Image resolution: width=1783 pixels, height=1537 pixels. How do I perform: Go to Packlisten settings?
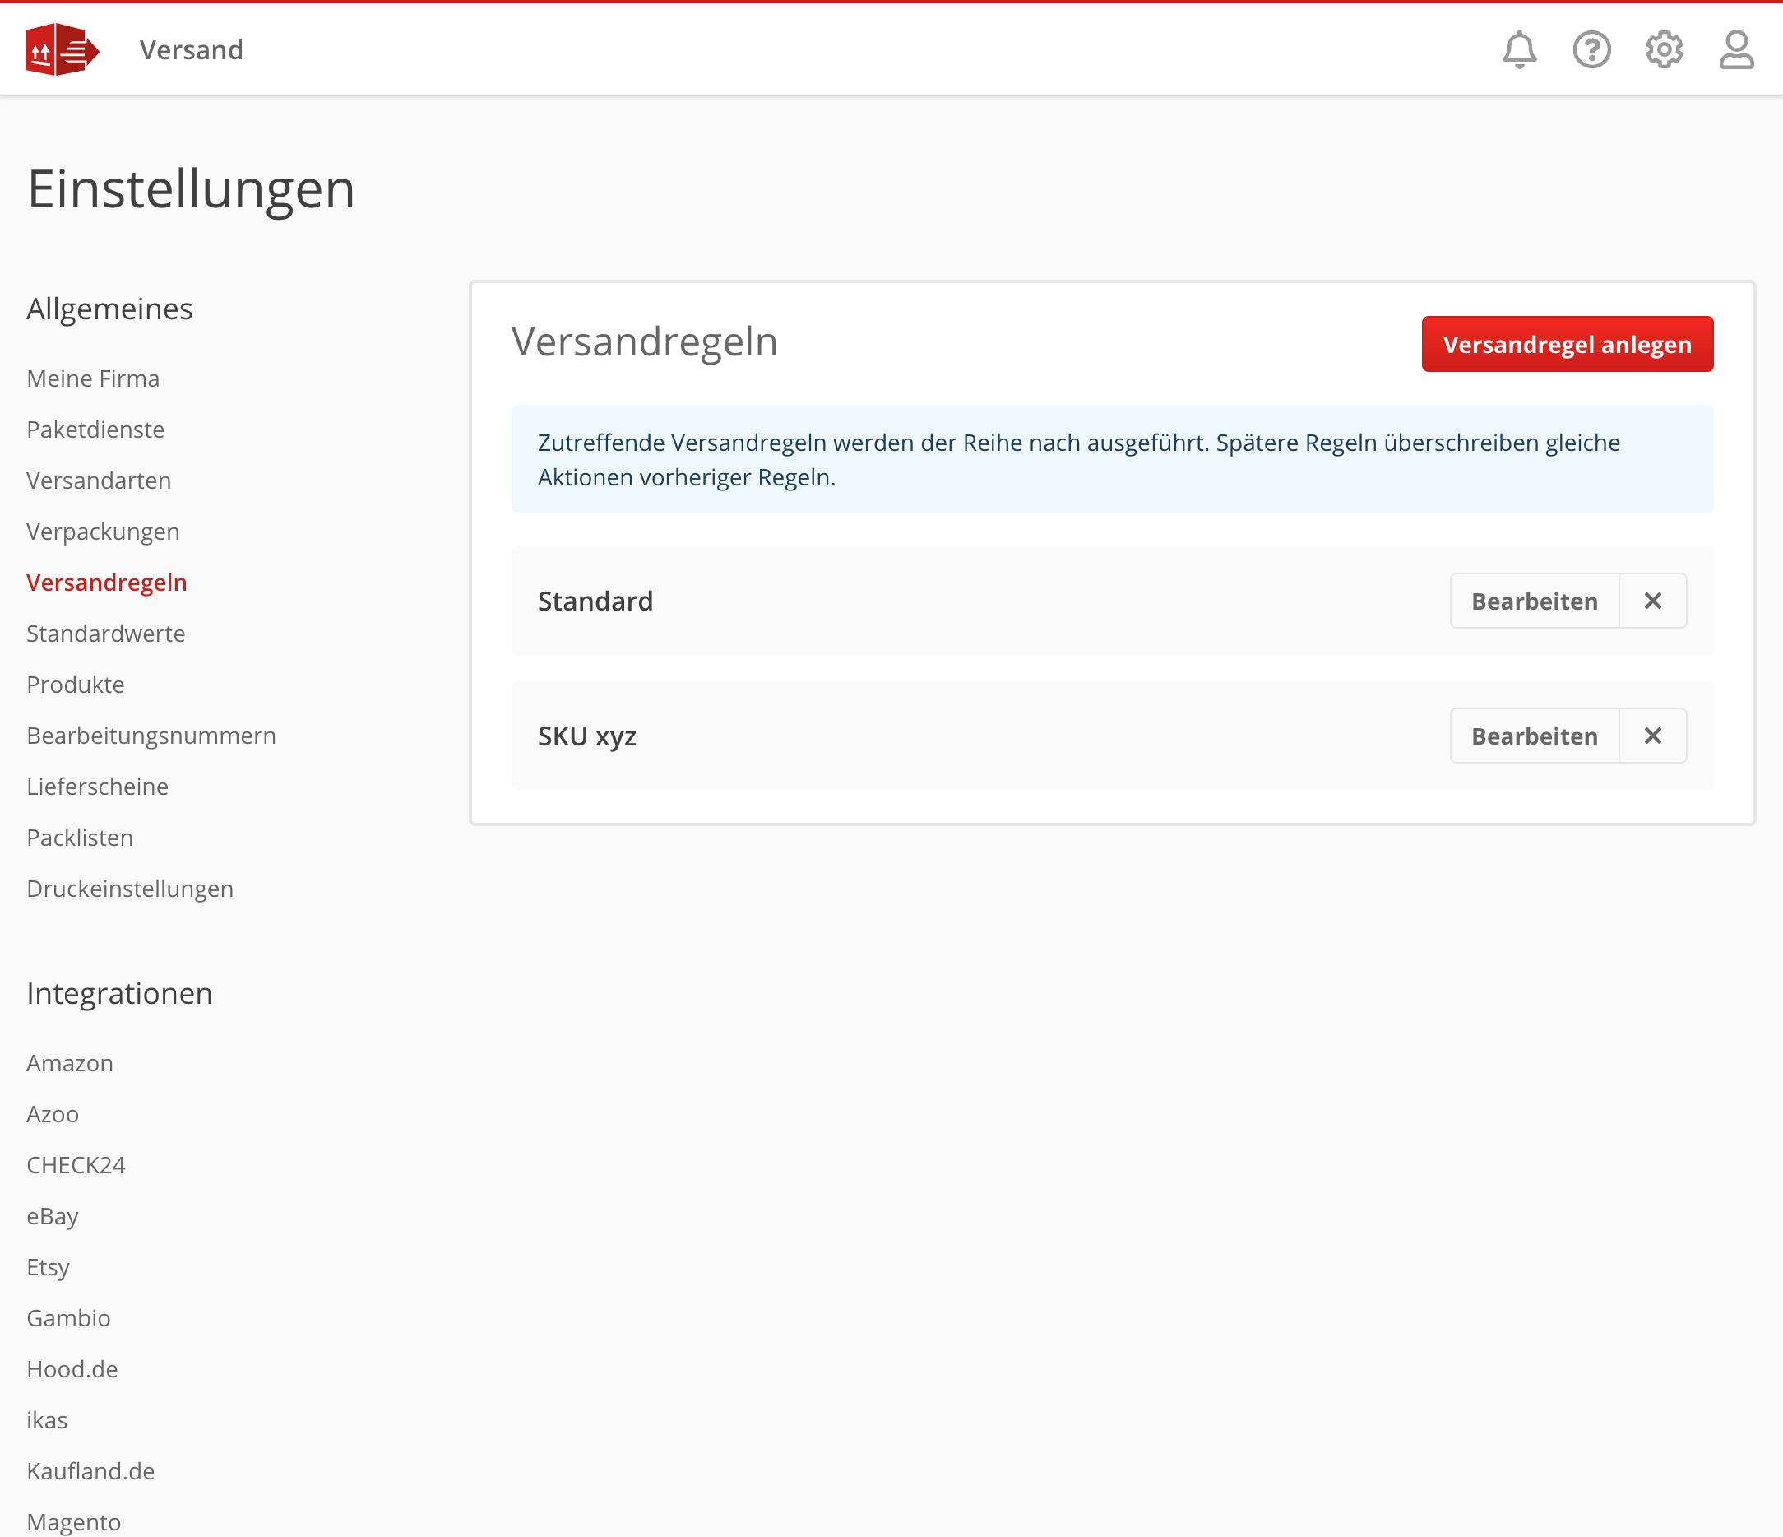[x=80, y=838]
